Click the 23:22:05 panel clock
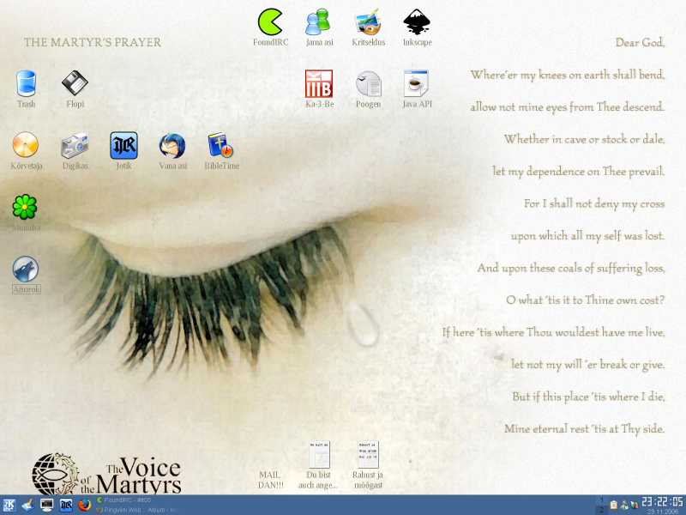This screenshot has height=515, width=686. (662, 502)
